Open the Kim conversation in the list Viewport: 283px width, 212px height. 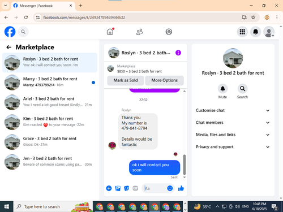pyautogui.click(x=50, y=122)
